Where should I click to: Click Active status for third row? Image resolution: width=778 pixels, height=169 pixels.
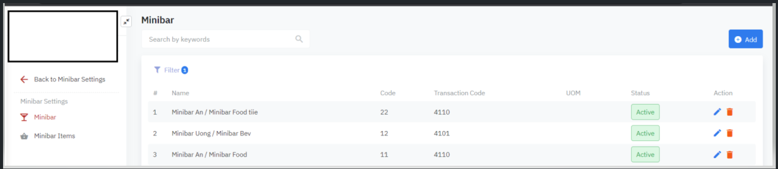[645, 154]
